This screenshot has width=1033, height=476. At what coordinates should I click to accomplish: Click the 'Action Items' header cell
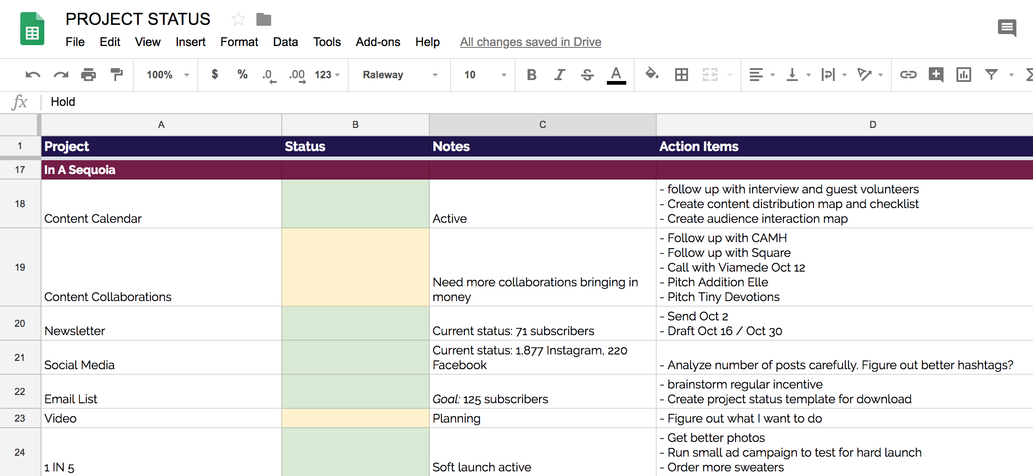click(x=845, y=146)
